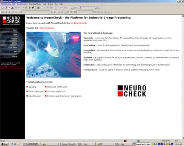Open the Tools menu
Screen dimensions: 184x146
[x=45, y=4]
